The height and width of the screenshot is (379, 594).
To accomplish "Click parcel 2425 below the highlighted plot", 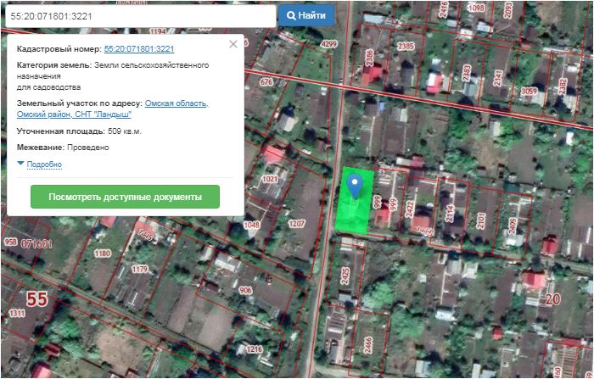I will (x=345, y=275).
